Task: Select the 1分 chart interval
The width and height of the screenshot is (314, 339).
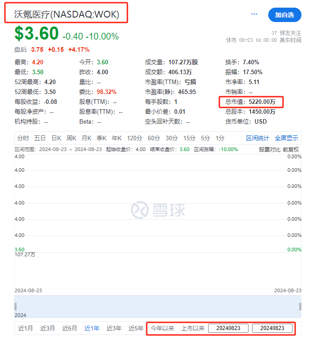Action: tap(220, 138)
